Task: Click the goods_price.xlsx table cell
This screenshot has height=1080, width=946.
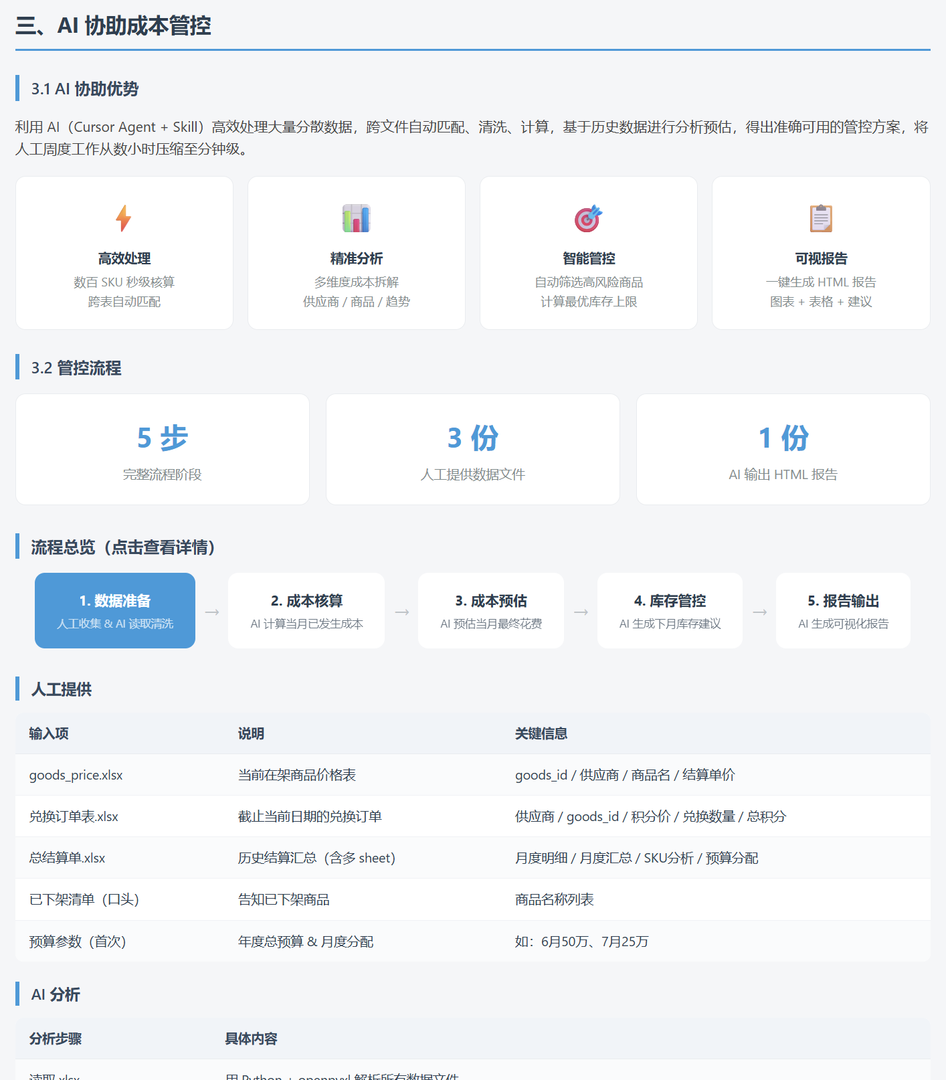Action: point(76,775)
